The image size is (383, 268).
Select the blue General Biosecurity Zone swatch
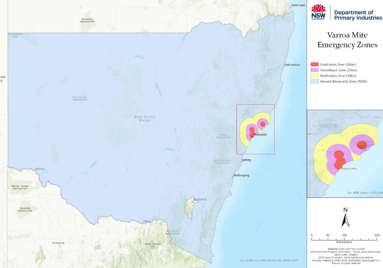coord(314,82)
